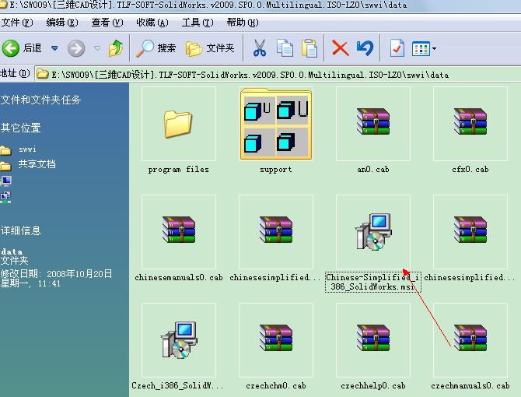Open the 编辑(E) menu
The width and height of the screenshot is (521, 397).
click(61, 23)
